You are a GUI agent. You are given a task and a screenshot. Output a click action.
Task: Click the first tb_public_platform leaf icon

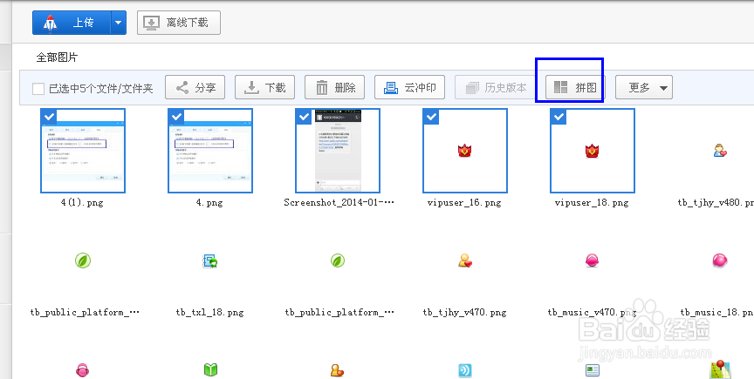coord(83,261)
